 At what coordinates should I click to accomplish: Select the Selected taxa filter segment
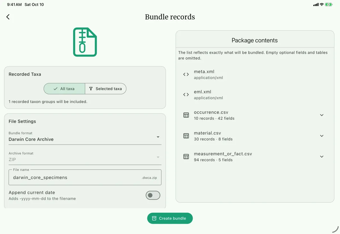click(x=106, y=89)
